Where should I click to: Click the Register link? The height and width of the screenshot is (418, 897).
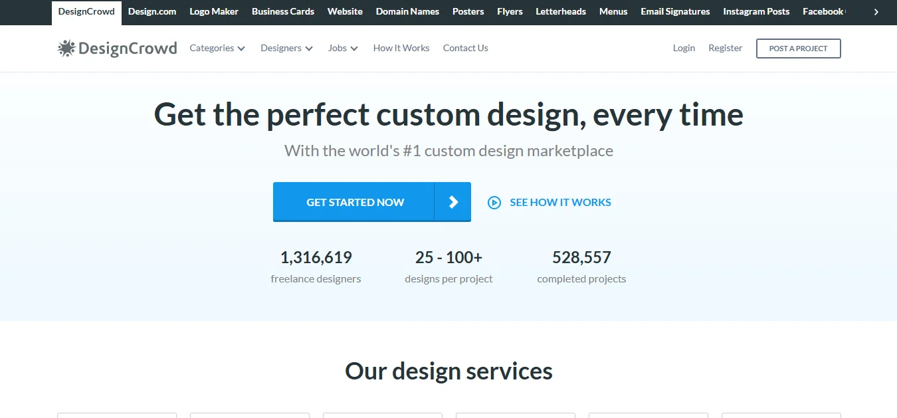(725, 48)
